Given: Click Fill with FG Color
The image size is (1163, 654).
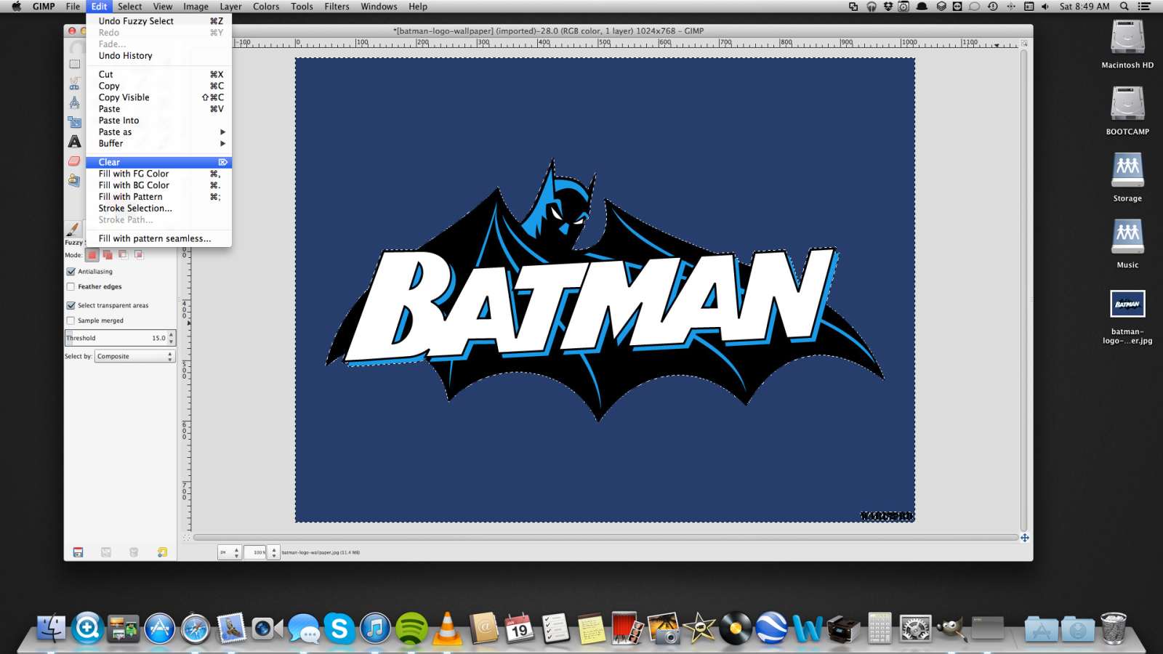Looking at the screenshot, I should [134, 174].
